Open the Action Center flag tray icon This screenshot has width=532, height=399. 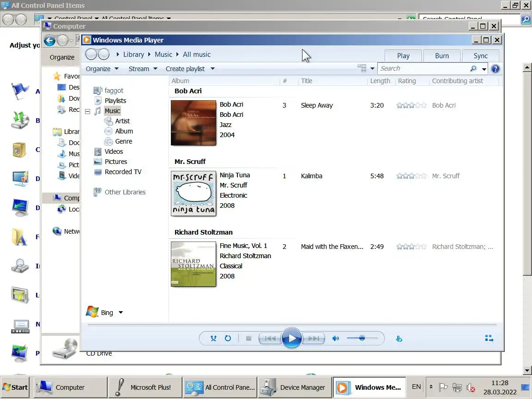point(443,387)
